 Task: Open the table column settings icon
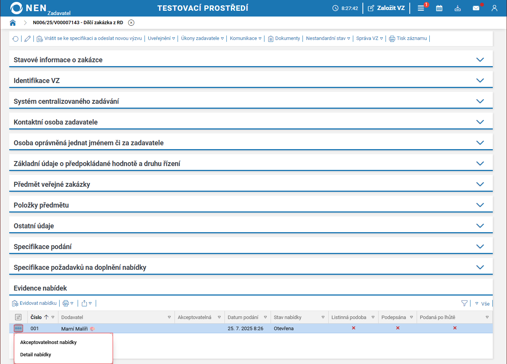coord(18,317)
